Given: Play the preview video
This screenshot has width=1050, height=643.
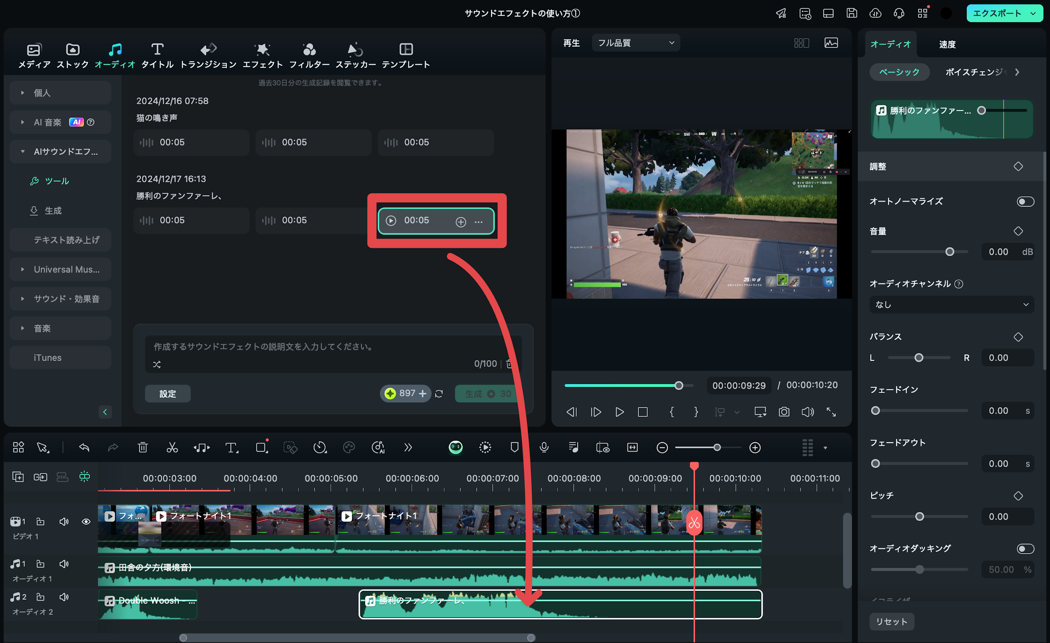Looking at the screenshot, I should coord(619,412).
